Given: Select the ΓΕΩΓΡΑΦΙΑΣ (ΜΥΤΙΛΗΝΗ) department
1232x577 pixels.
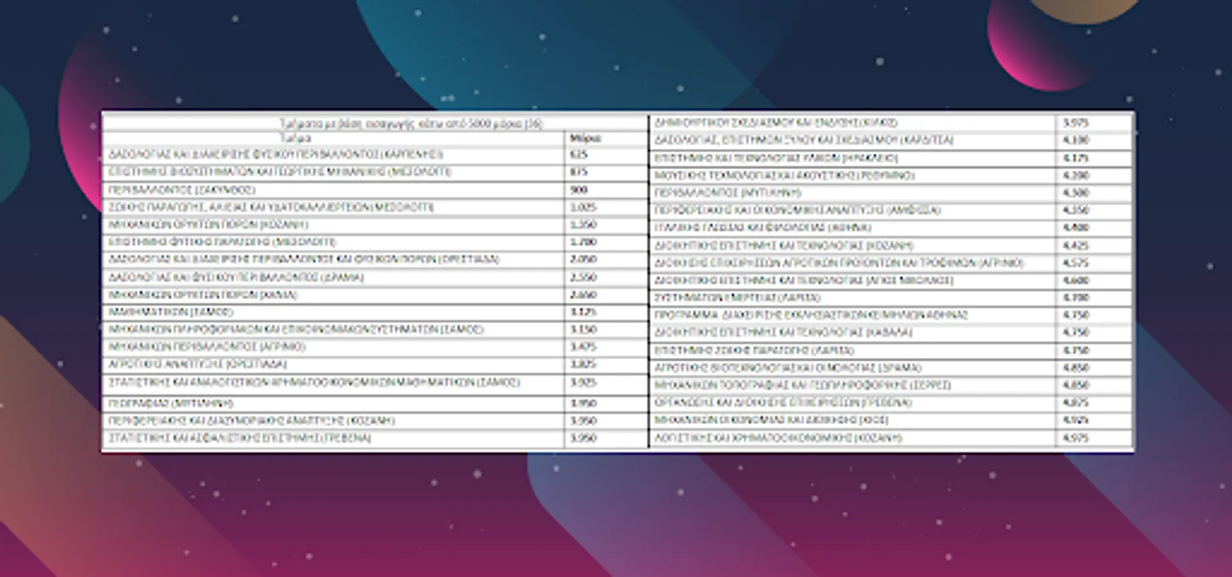Looking at the screenshot, I should (x=171, y=403).
